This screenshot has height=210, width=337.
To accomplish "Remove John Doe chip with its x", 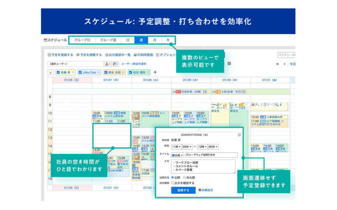I will (x=99, y=73).
